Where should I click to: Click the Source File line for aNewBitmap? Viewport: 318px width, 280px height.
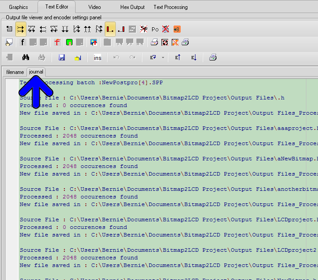(169, 159)
